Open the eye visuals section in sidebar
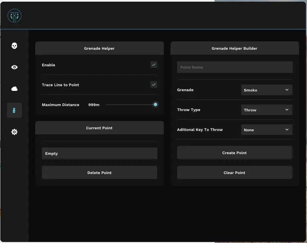Viewport: 307px width, 243px height. coord(14,67)
